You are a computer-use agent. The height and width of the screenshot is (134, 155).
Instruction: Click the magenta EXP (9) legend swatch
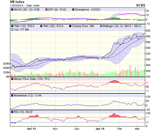click(x=46, y=10)
